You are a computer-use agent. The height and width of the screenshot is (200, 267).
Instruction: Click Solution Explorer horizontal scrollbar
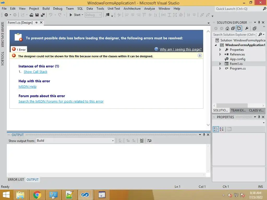coord(232,106)
